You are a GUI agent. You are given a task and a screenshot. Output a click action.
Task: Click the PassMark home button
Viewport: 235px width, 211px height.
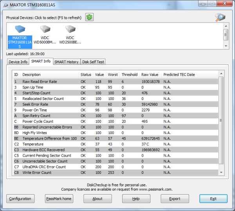(59, 199)
